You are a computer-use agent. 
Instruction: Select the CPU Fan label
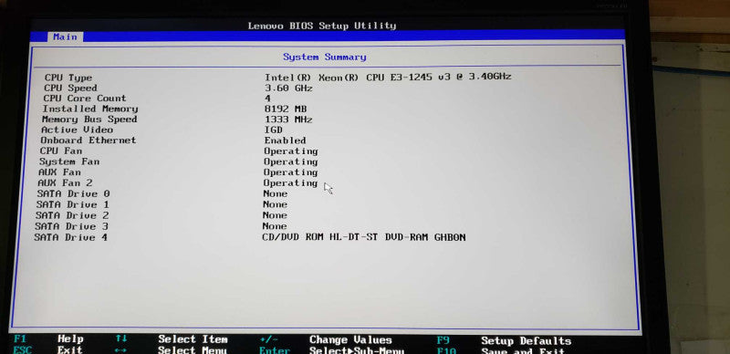click(60, 151)
